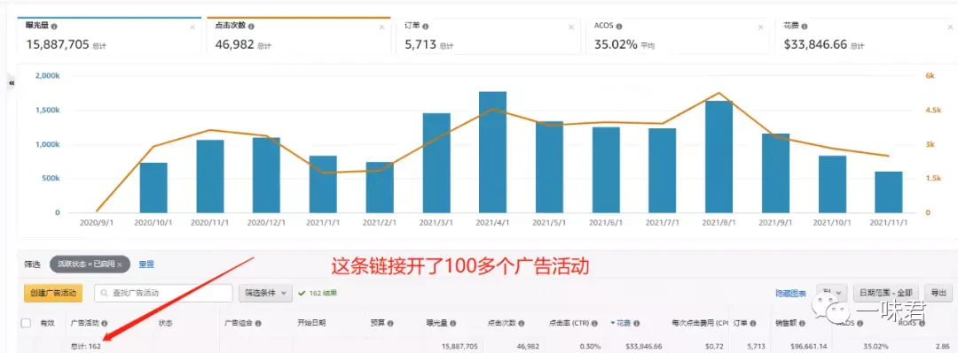
Task: Open the 日期范围 - 全部 date picker
Action: (886, 293)
